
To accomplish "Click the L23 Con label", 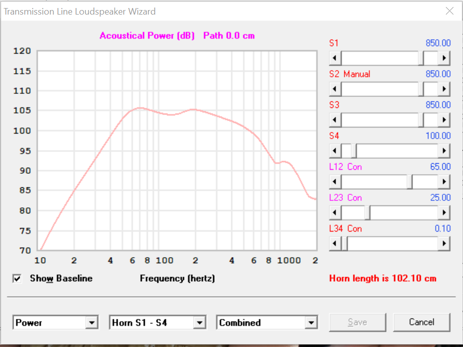I will (x=345, y=198).
